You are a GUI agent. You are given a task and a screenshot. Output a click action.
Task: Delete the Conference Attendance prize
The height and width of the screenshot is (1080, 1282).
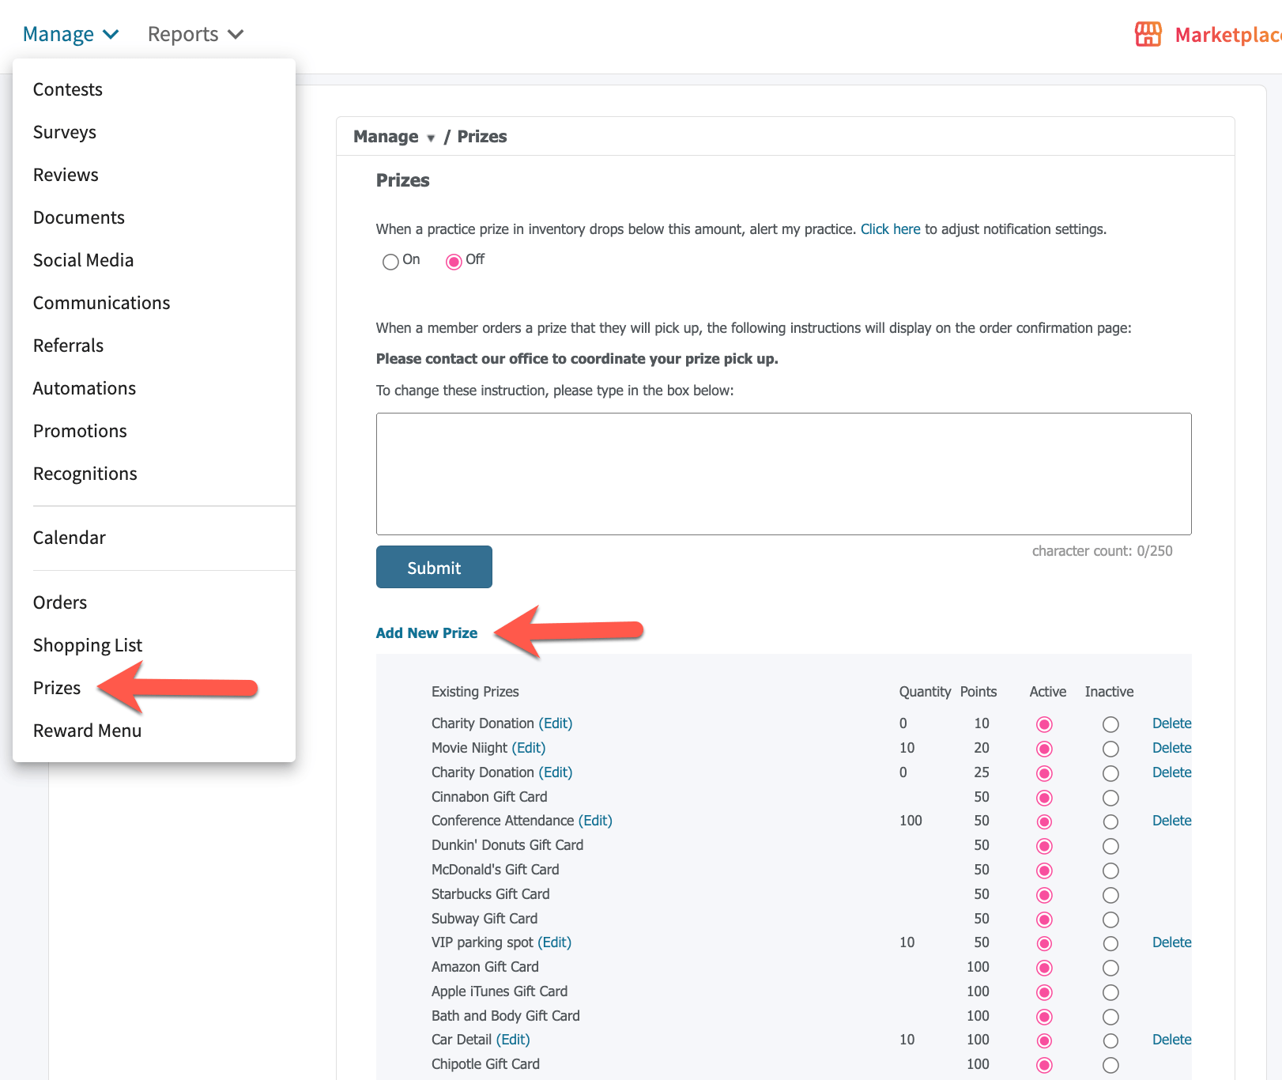coord(1171,821)
